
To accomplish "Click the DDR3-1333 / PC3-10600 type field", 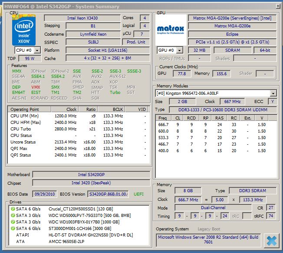I will coord(223,110).
